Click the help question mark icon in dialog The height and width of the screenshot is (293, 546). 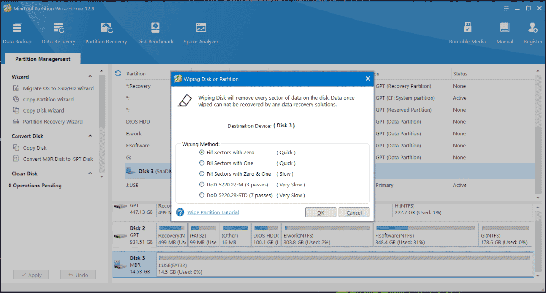[x=180, y=212]
